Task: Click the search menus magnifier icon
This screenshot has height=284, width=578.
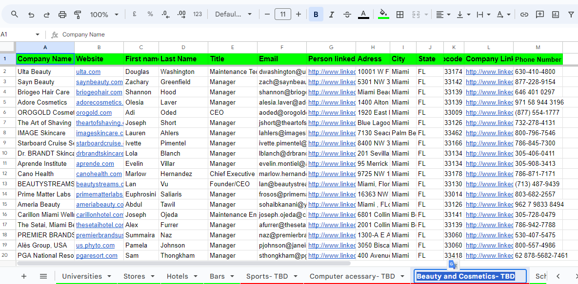Action: (15, 15)
